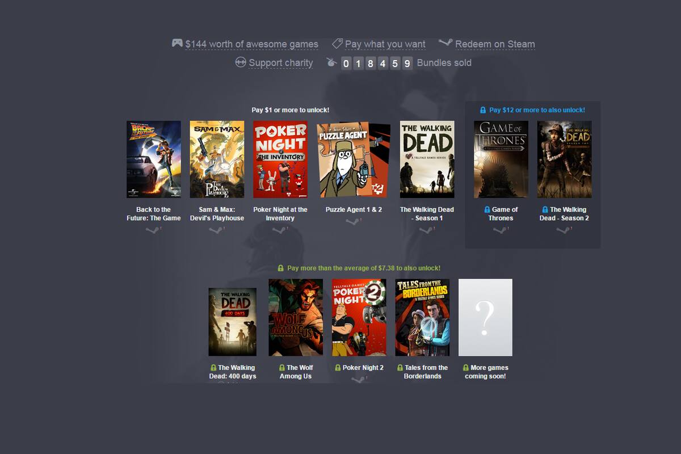The width and height of the screenshot is (681, 454).
Task: Click blue lock icon beside Pay $12 or more
Action: tap(483, 110)
